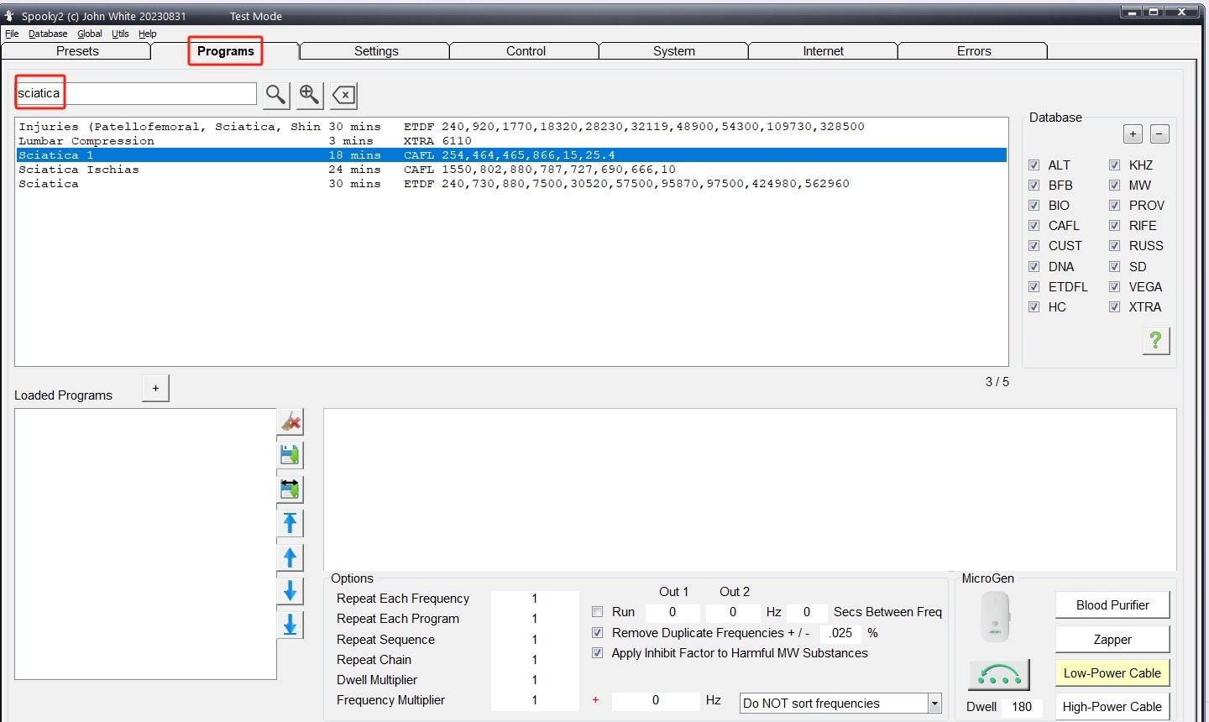The height and width of the screenshot is (722, 1209).
Task: Click the magnifier search icon
Action: click(276, 95)
